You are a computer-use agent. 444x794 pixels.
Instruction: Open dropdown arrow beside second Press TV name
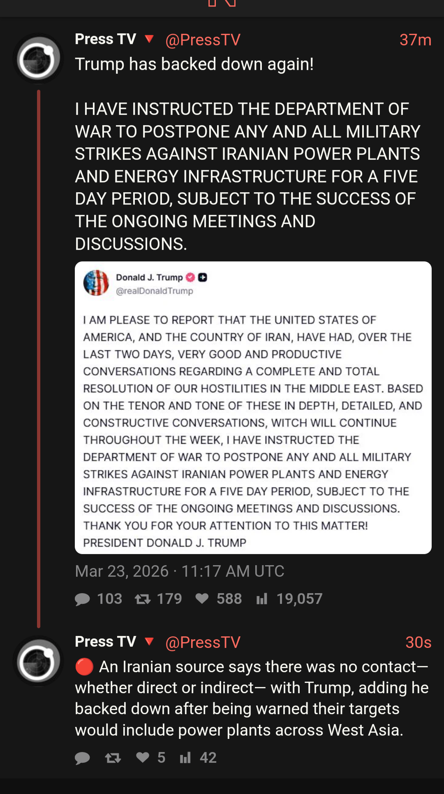[x=150, y=641]
